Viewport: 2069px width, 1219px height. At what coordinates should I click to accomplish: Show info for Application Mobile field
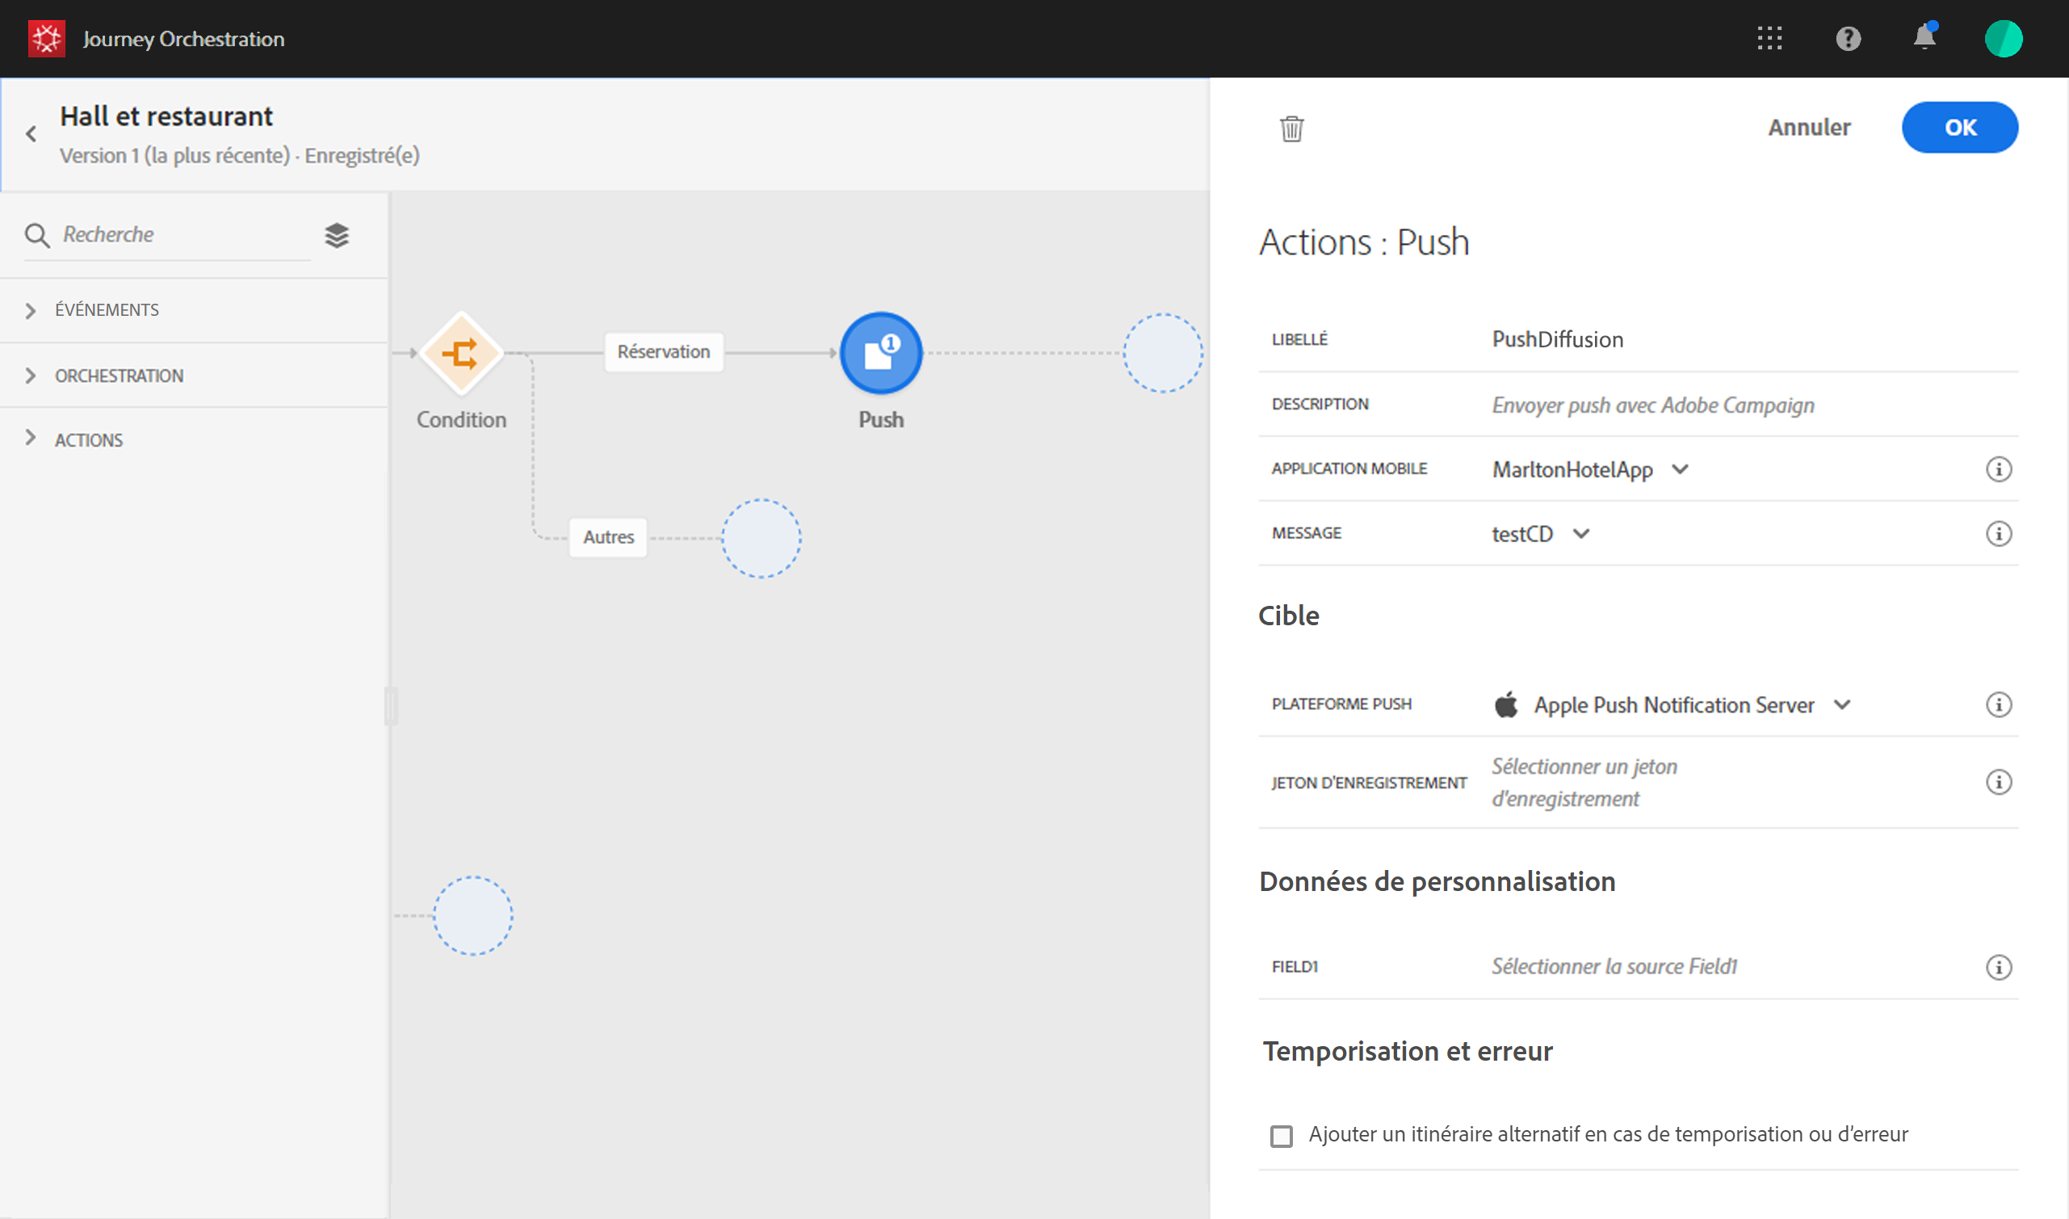(1999, 469)
